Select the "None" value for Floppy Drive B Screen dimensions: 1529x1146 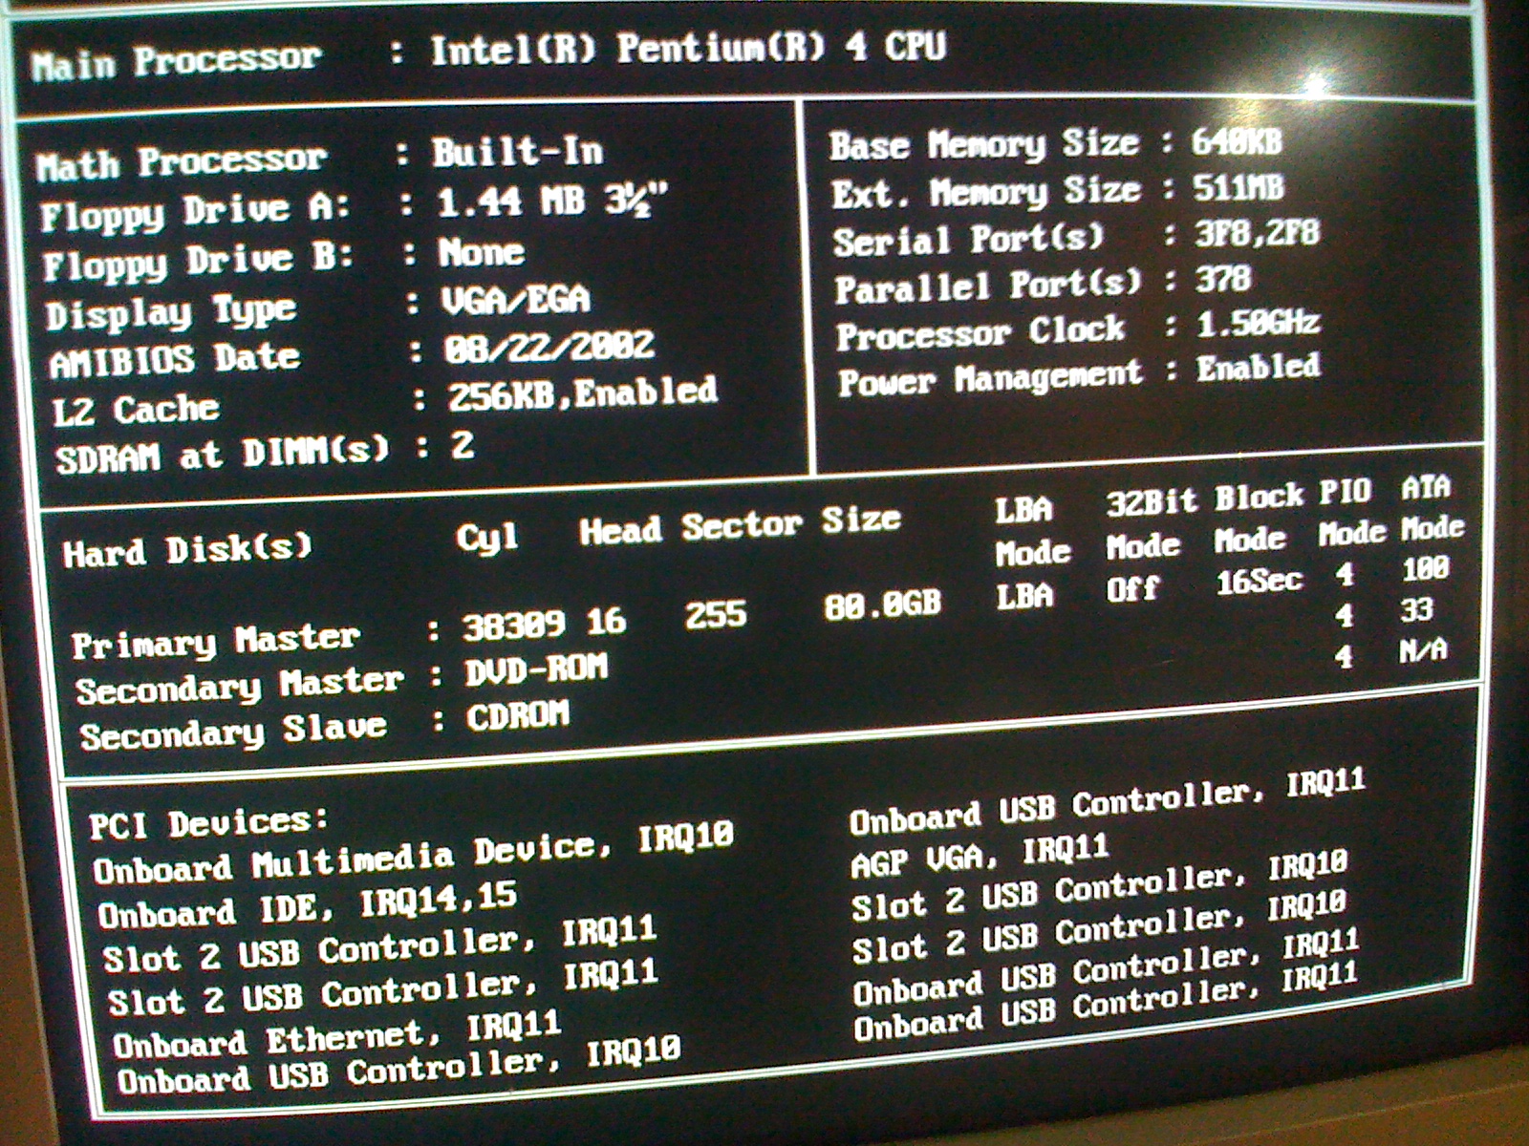tap(482, 253)
